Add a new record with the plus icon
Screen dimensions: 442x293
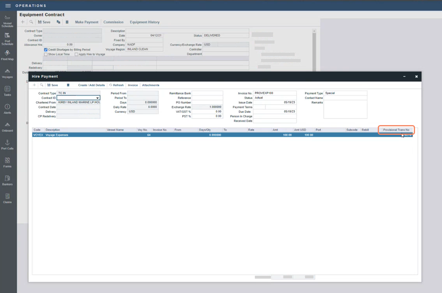pyautogui.click(x=34, y=85)
